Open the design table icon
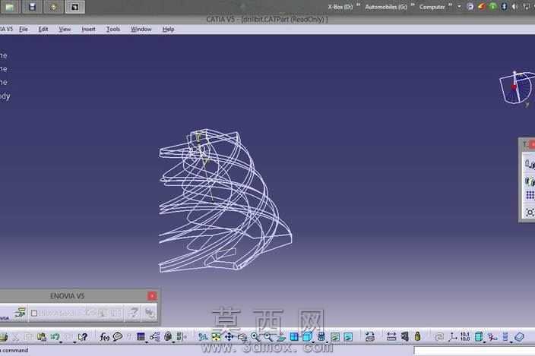 click(x=141, y=337)
